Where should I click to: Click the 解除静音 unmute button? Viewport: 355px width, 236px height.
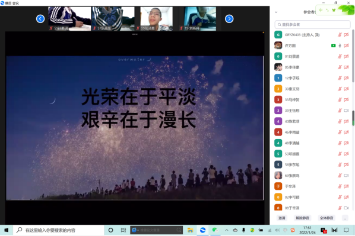click(x=303, y=218)
